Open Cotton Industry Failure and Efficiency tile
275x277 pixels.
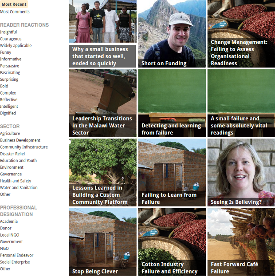pyautogui.click(x=172, y=242)
